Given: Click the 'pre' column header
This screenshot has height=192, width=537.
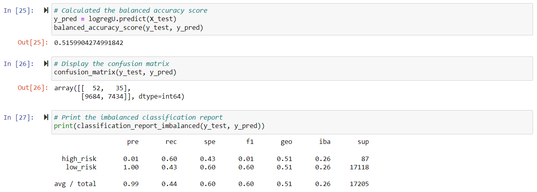Looking at the screenshot, I should pos(133,142).
